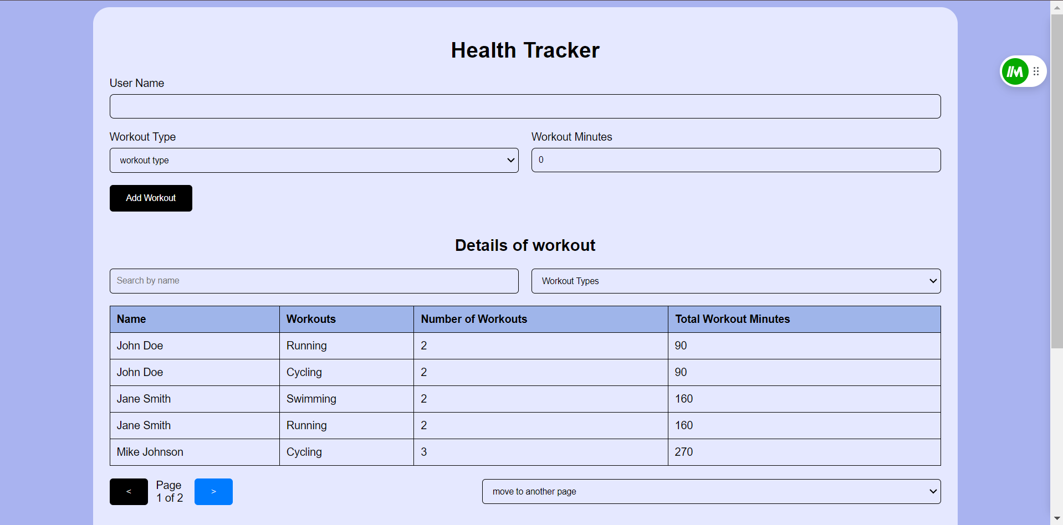This screenshot has height=525, width=1063.
Task: Expand the Workout Types filter dropdown
Action: coord(736,281)
